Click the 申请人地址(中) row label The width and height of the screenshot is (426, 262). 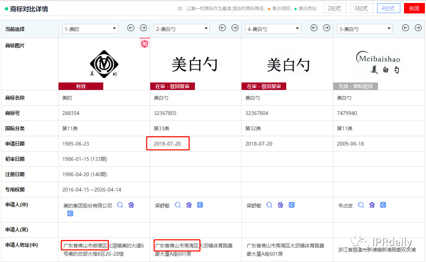coord(22,245)
